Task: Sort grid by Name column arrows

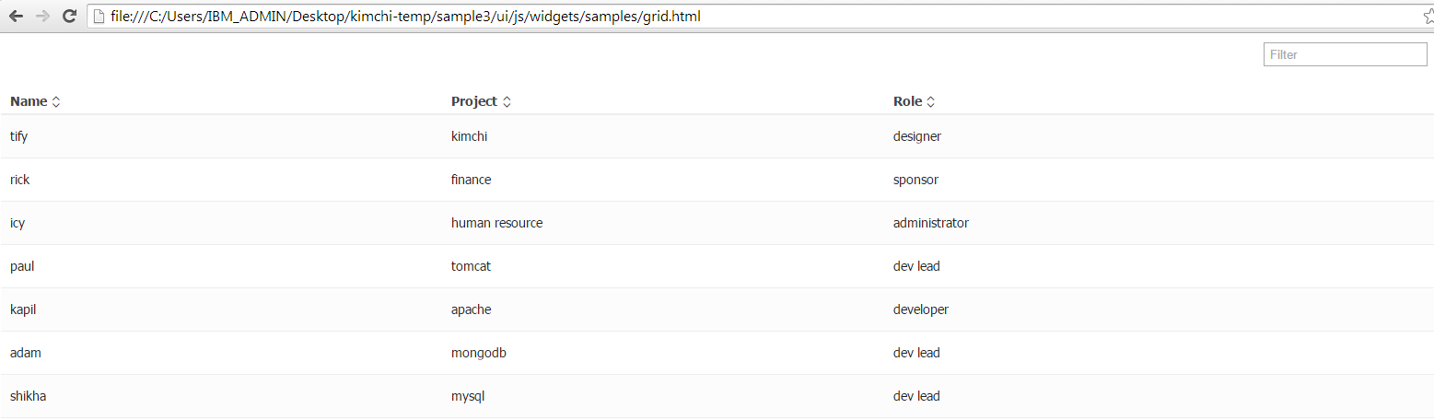Action: coord(56,102)
